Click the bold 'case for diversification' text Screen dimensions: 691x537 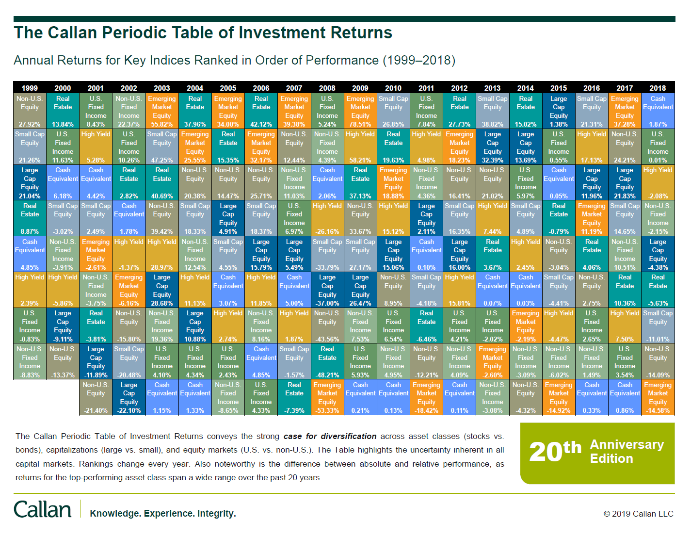(330, 436)
